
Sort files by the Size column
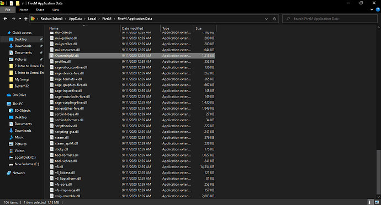205,29
